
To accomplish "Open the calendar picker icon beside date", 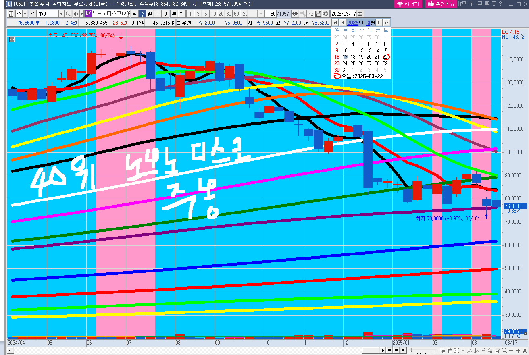I will coord(360,14).
